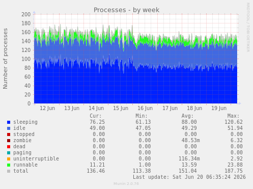Click the '14 Jun' x-axis label
The image size is (253, 189).
96,108
